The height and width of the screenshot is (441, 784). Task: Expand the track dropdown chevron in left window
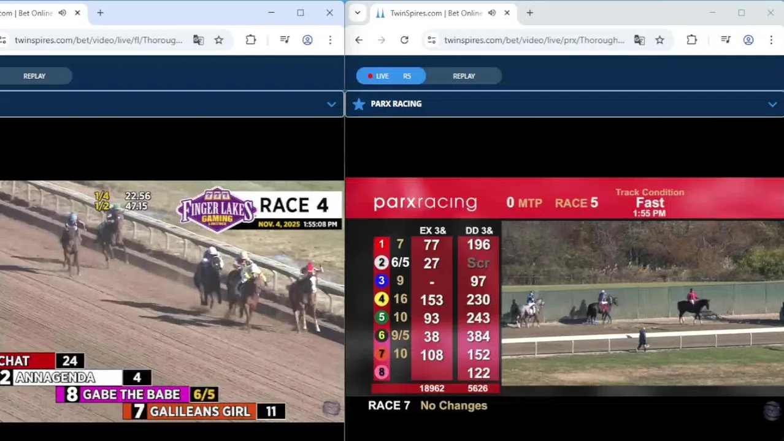click(x=331, y=104)
